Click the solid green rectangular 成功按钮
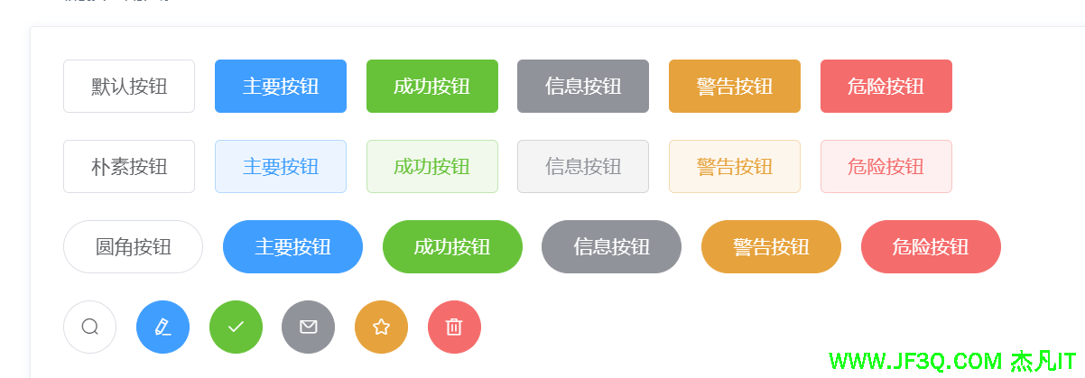Screen dimensions: 1085x378 pyautogui.click(x=431, y=87)
